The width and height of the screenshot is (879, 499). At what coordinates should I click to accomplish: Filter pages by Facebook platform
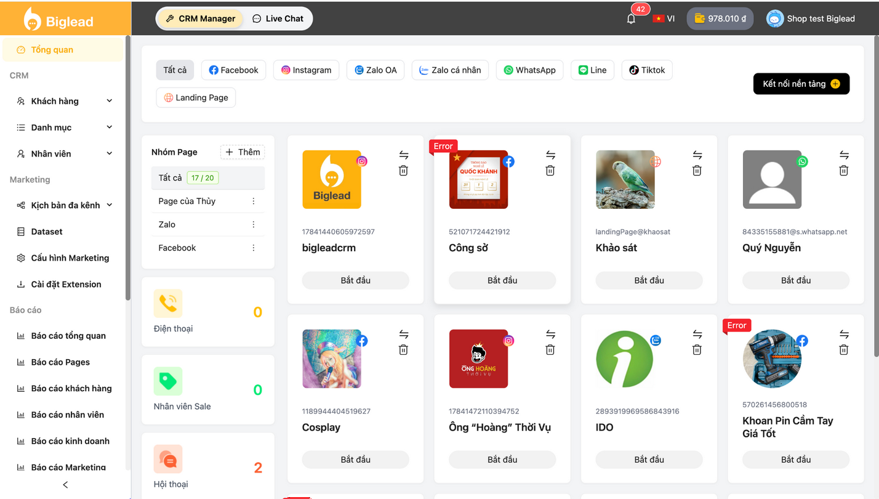(233, 70)
